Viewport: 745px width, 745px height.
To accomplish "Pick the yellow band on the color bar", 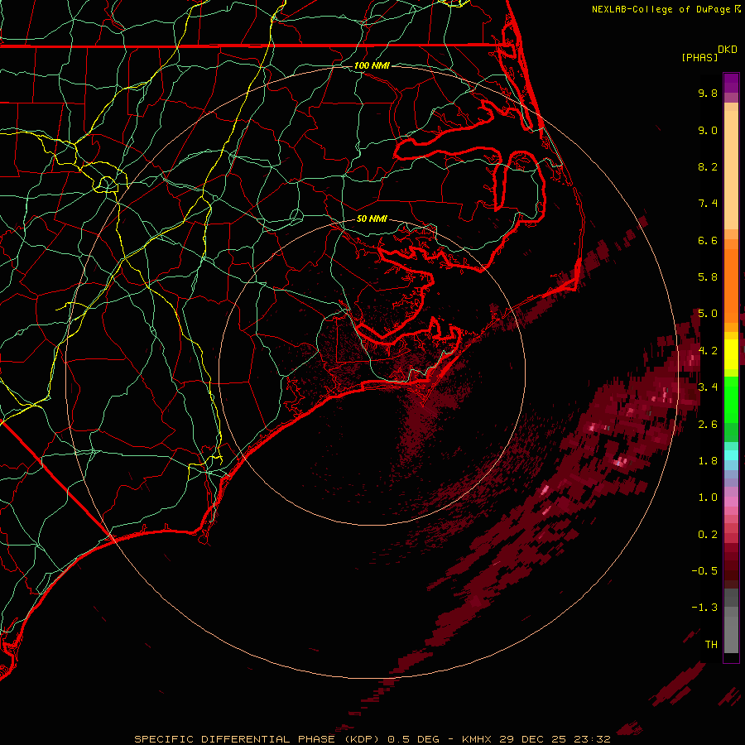I will pyautogui.click(x=731, y=354).
